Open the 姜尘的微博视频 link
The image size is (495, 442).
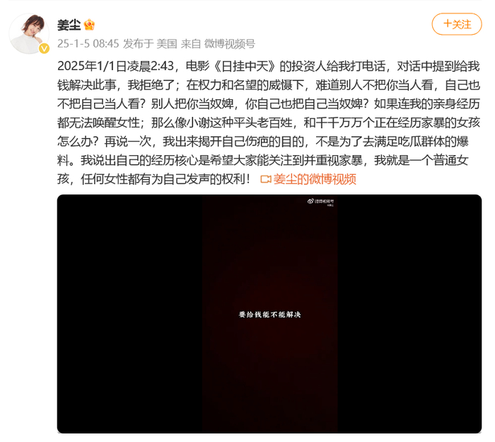[315, 179]
